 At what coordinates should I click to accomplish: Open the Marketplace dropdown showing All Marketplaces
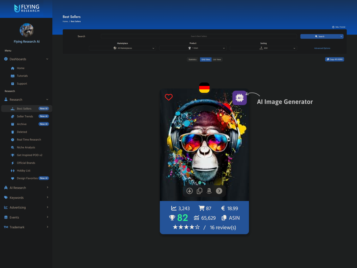pyautogui.click(x=123, y=48)
